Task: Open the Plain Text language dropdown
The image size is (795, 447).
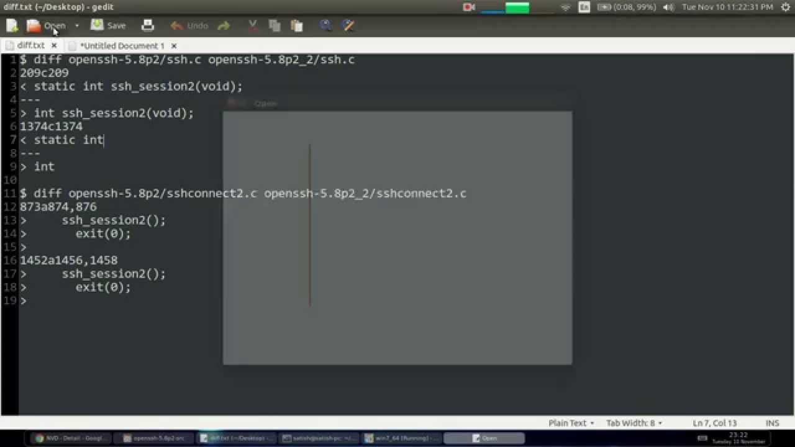Action: (571, 423)
